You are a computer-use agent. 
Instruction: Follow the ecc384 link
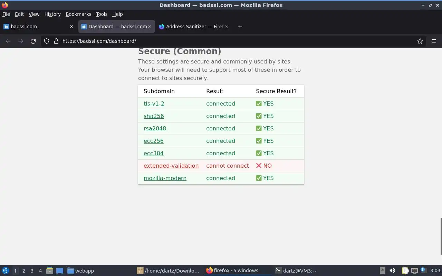click(154, 153)
